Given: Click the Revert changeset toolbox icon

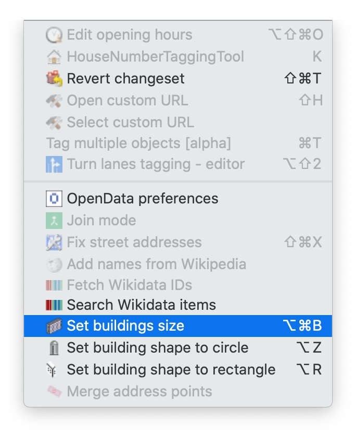Looking at the screenshot, I should [54, 79].
